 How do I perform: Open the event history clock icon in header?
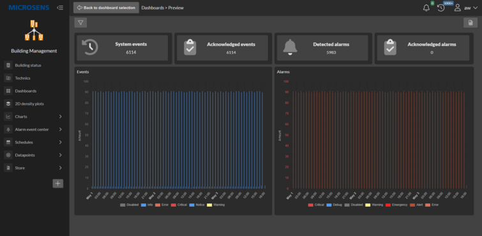coord(441,8)
